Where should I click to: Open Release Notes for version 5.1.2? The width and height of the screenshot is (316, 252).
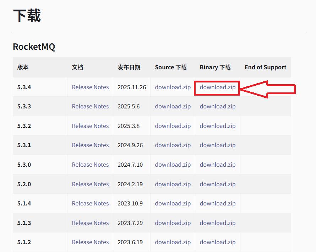pyautogui.click(x=90, y=242)
